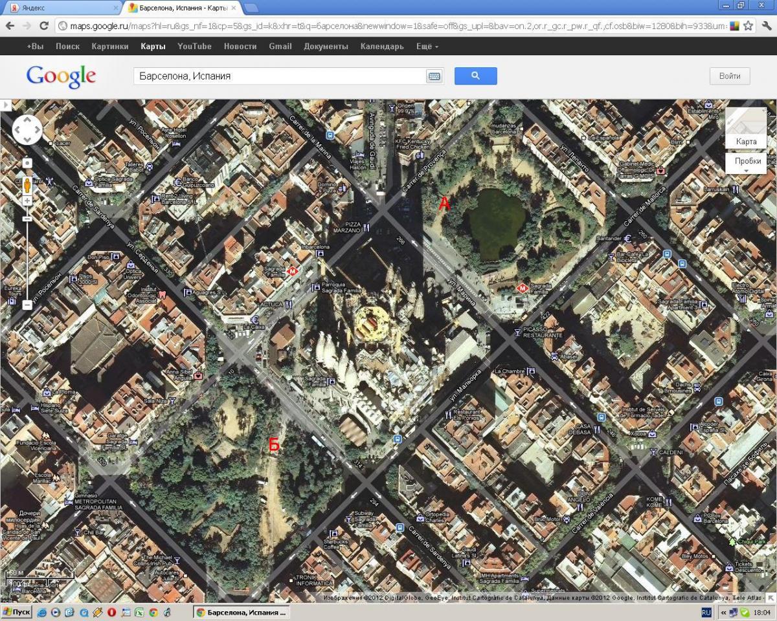777x621 pixels.
Task: Select the Барселона, Испания - Карты tab
Action: click(182, 8)
